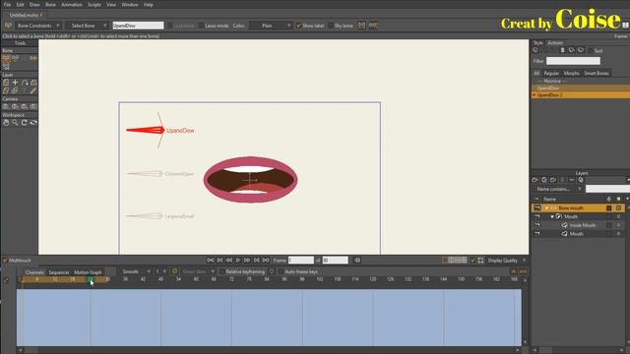630x354 pixels.
Task: Show Regular actions tab
Action: [551, 74]
